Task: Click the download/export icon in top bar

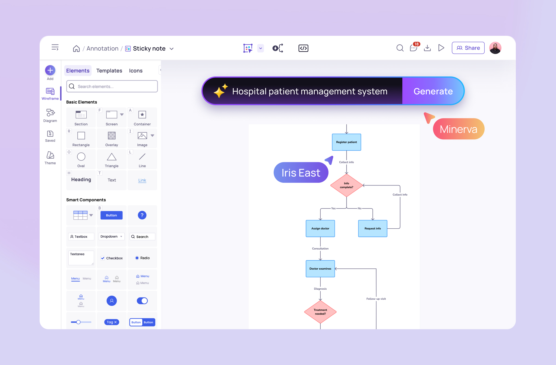Action: click(427, 48)
